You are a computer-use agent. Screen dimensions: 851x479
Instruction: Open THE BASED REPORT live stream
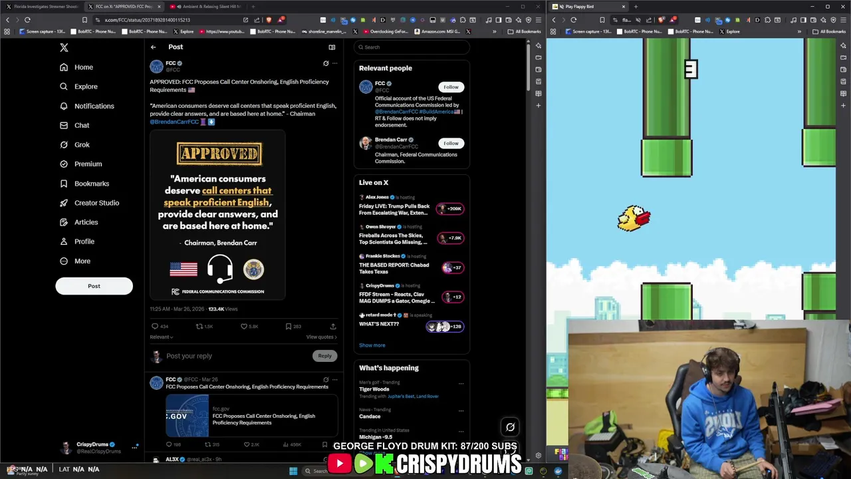(x=412, y=266)
